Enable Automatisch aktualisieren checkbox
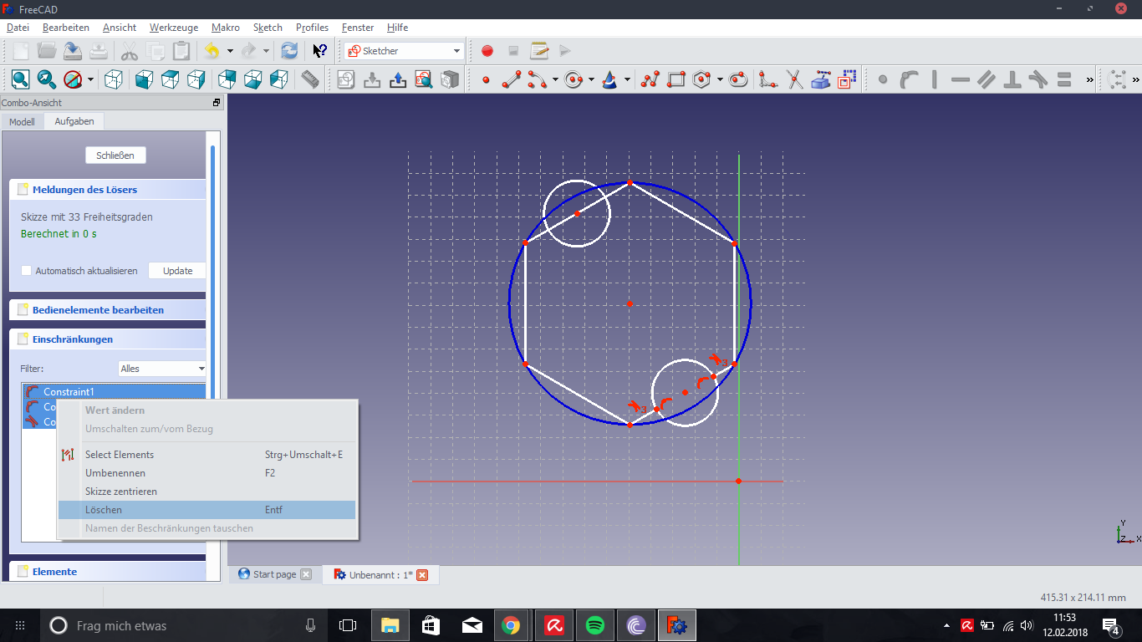Viewport: 1142px width, 642px height. (x=27, y=271)
